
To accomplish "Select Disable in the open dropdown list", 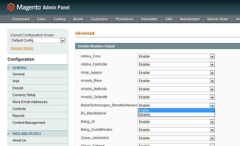I will (x=144, y=115).
